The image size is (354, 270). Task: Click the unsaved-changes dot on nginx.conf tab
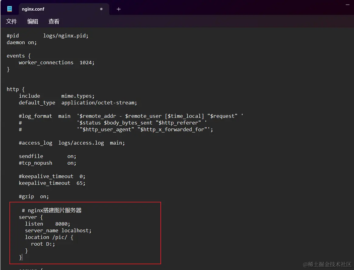pos(101,9)
